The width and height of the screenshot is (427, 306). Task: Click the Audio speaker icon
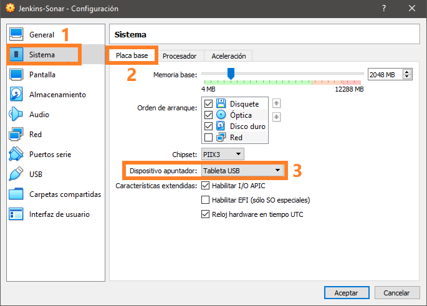pos(17,115)
